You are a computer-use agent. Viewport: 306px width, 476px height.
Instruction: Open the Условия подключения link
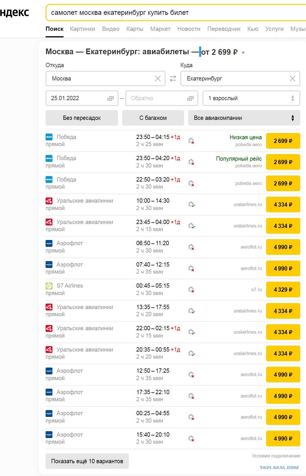[276, 456]
